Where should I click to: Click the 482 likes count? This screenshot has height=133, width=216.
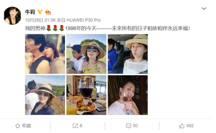click(190, 126)
